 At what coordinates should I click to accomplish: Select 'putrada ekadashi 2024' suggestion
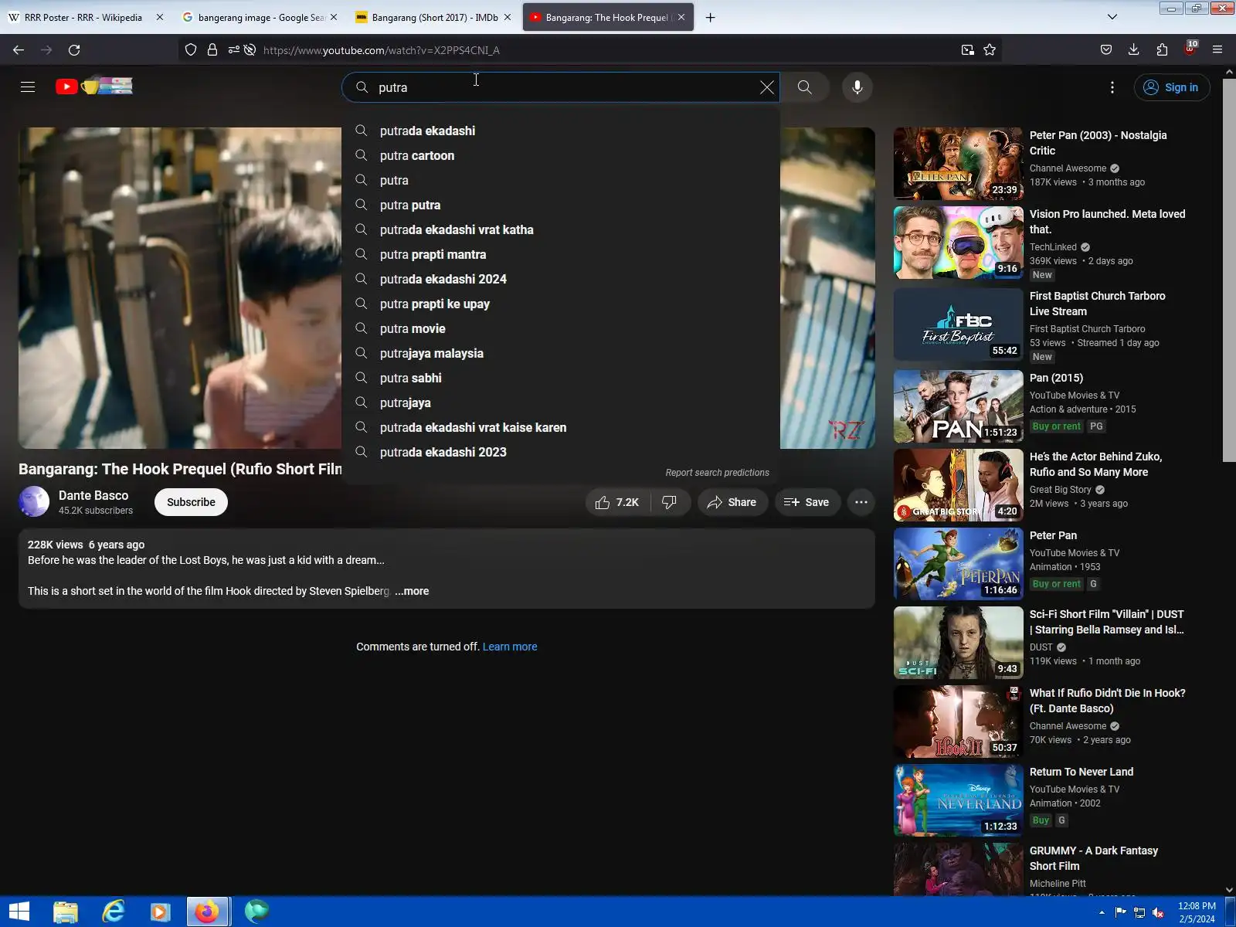[560, 279]
